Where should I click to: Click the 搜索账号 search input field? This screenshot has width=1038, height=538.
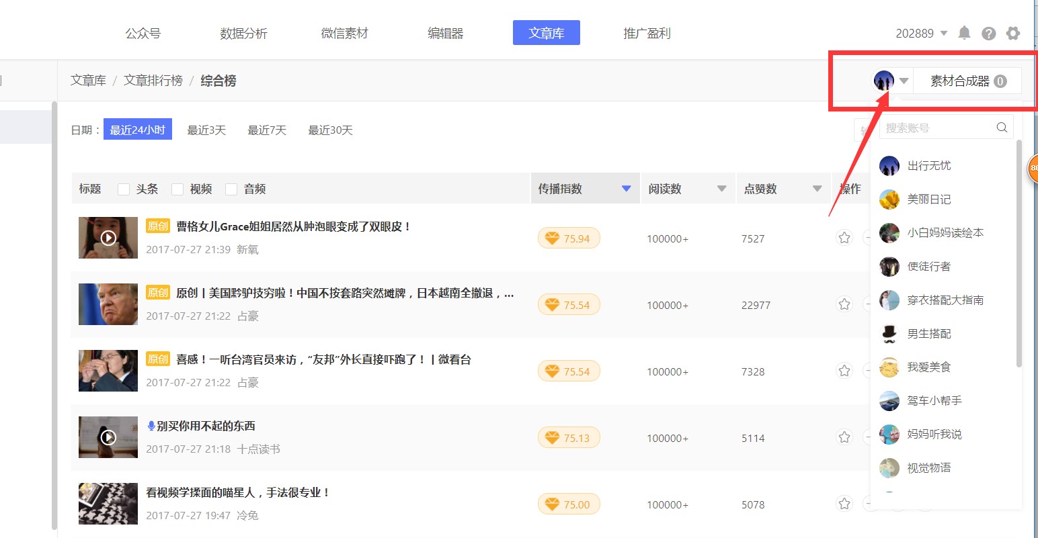(x=938, y=128)
